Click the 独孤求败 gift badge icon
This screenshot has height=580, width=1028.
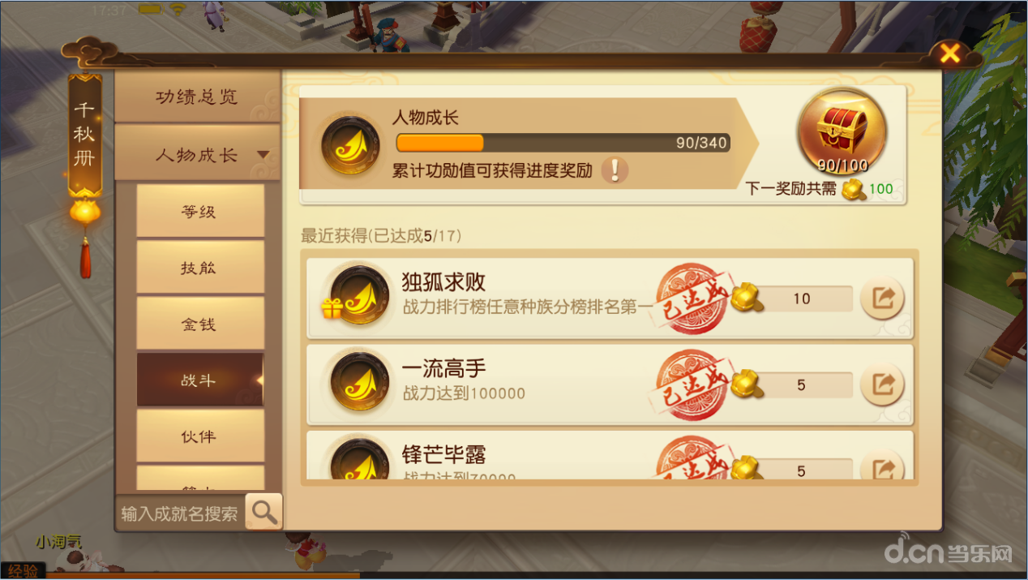(x=332, y=307)
